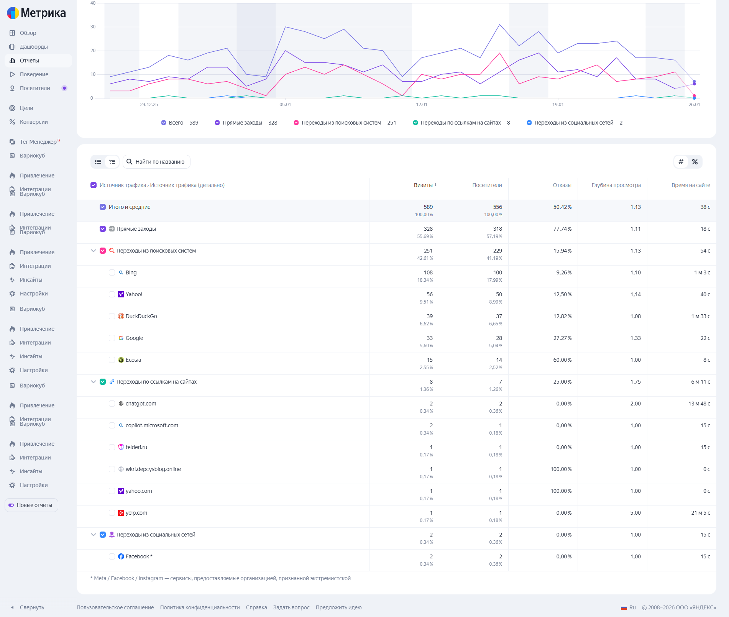The height and width of the screenshot is (617, 729).
Task: Toggle the pink search-systems legend swatch
Action: coord(296,123)
